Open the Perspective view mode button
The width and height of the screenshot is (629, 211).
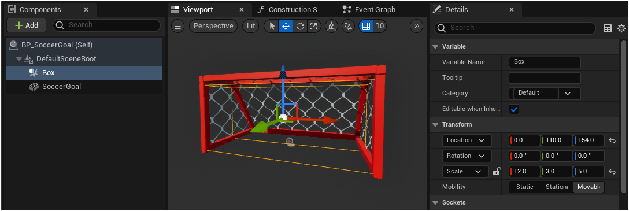click(x=213, y=26)
